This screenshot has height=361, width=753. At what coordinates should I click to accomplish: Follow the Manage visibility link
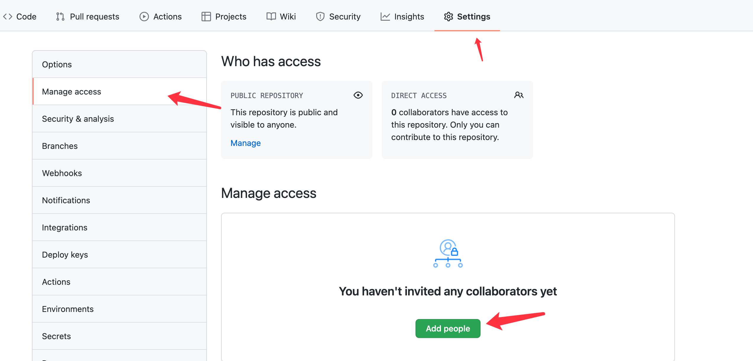pos(245,143)
